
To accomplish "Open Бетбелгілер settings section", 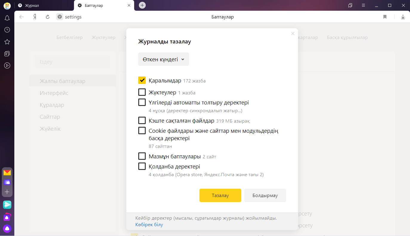I will 70,37.
